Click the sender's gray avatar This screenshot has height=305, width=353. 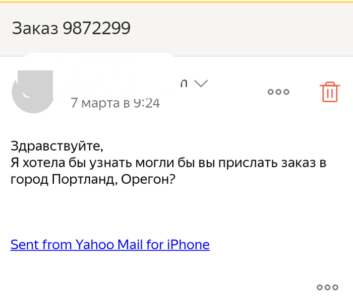pos(33,93)
